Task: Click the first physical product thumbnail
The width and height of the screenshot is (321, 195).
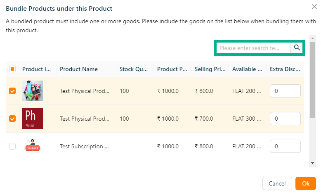Action: click(x=33, y=91)
